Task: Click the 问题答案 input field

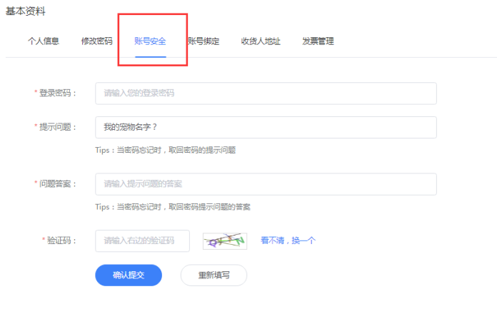Action: (x=266, y=184)
